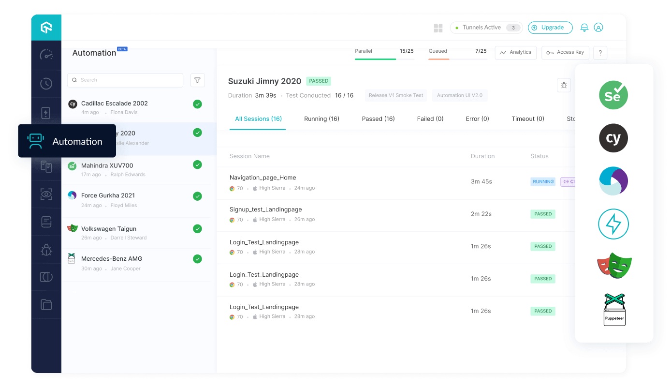Click the Upgrade button
671x388 pixels.
pos(550,28)
